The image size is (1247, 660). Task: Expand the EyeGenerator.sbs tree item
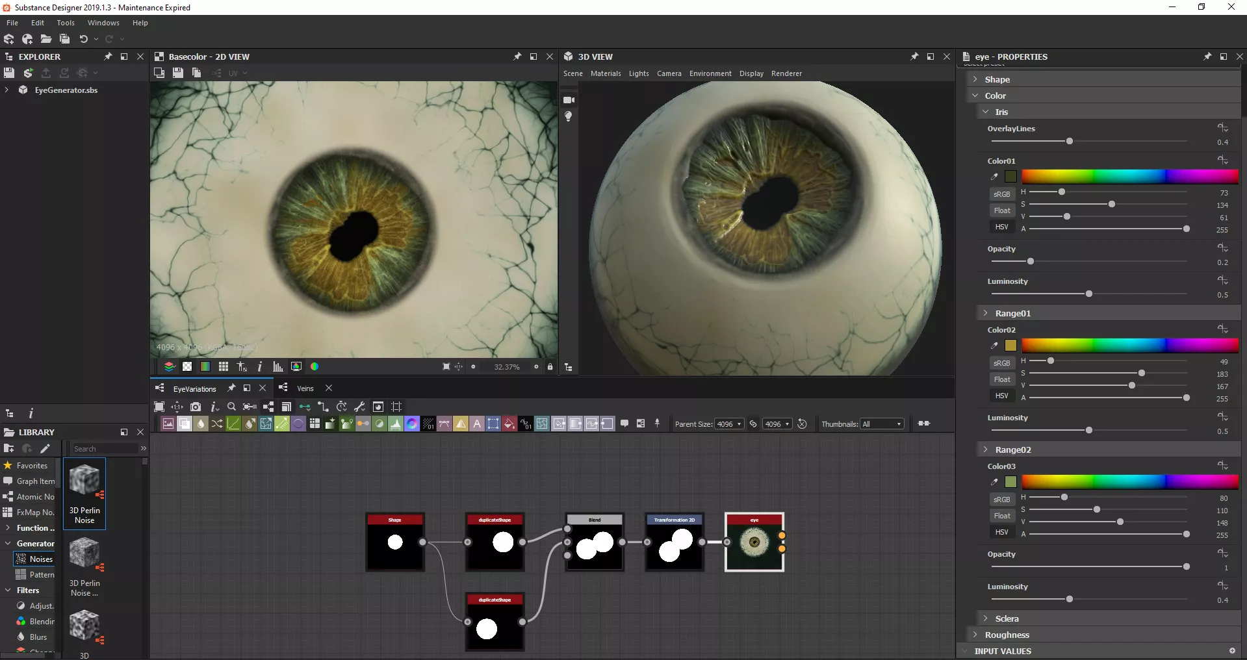(7, 90)
